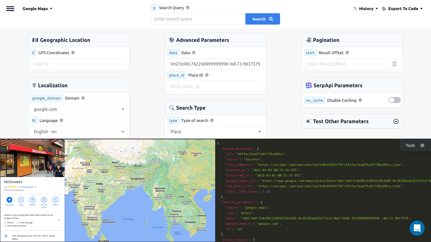Screen dimensions: 431x242
Task: Collapse the map side panel arrow
Action: point(66,191)
